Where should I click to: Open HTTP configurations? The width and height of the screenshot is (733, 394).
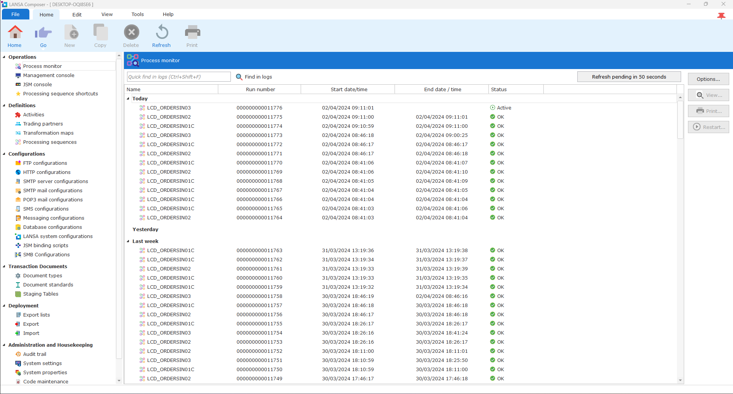47,172
